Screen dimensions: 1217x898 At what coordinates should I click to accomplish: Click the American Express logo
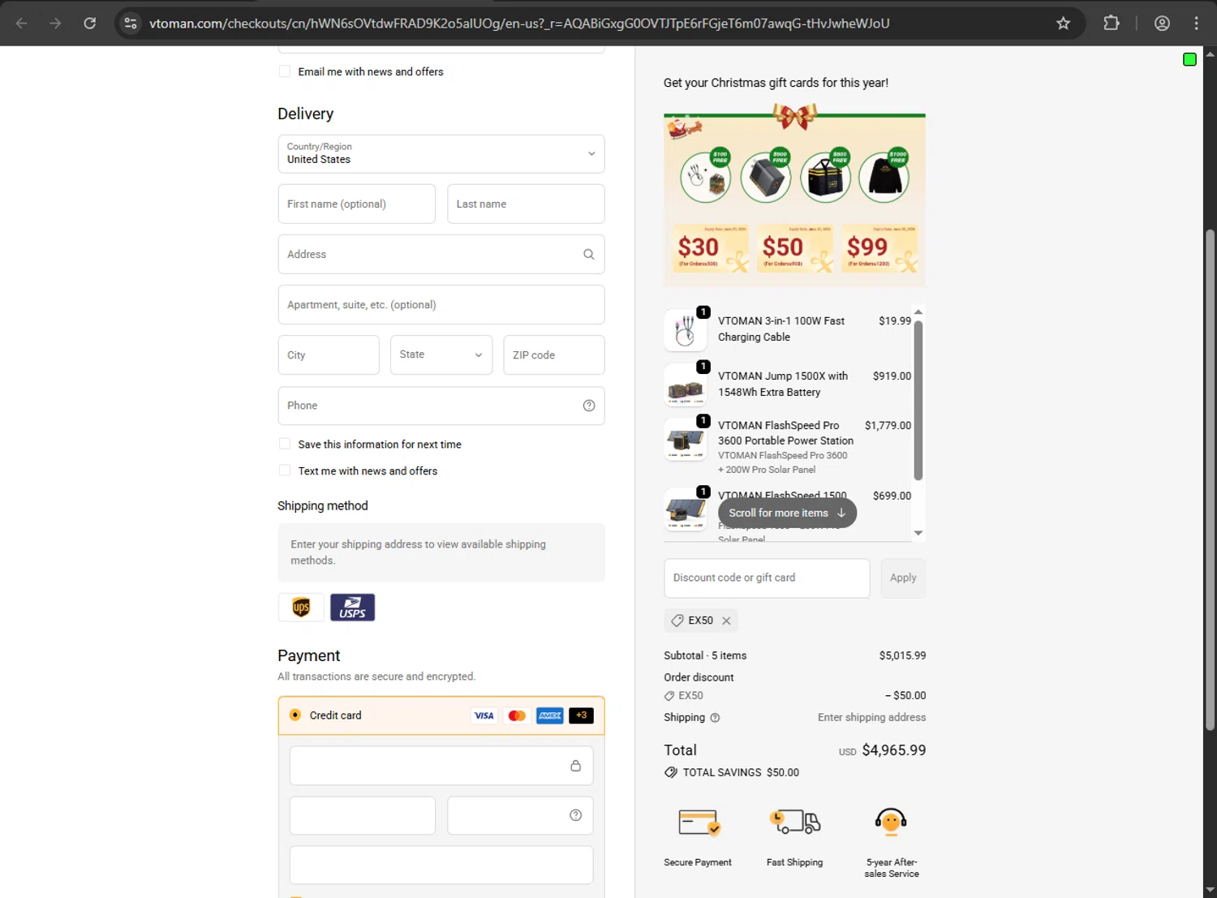(x=549, y=715)
